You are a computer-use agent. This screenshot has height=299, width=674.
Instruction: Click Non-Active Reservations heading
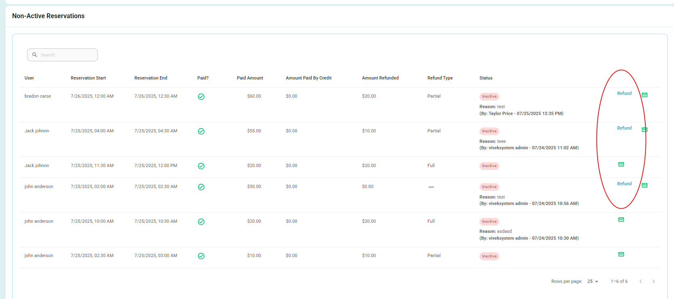[48, 16]
